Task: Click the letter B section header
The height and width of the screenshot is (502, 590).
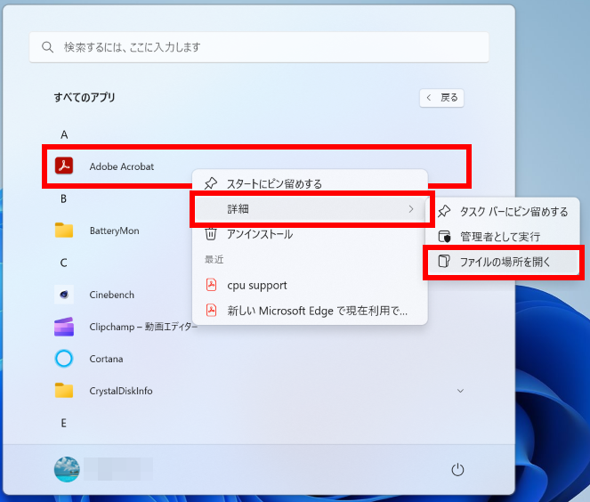Action: pyautogui.click(x=63, y=198)
